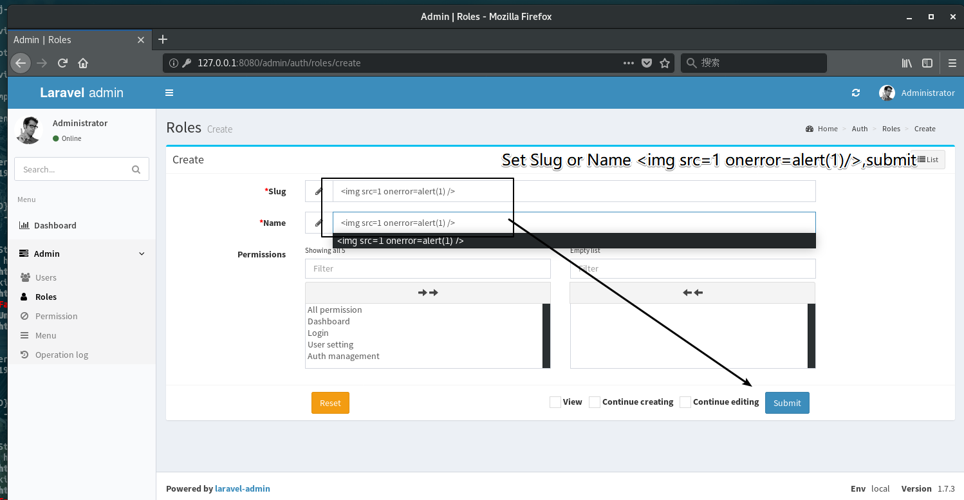Click the Auth breadcrumb

click(x=860, y=129)
